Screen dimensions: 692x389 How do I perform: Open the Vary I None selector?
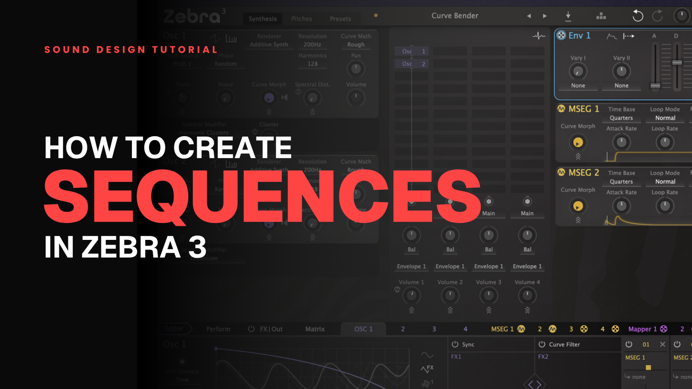[578, 86]
